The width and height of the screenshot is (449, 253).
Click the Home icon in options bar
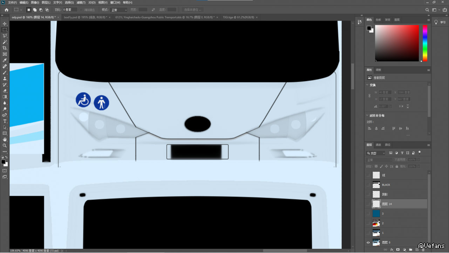[x=6, y=10]
